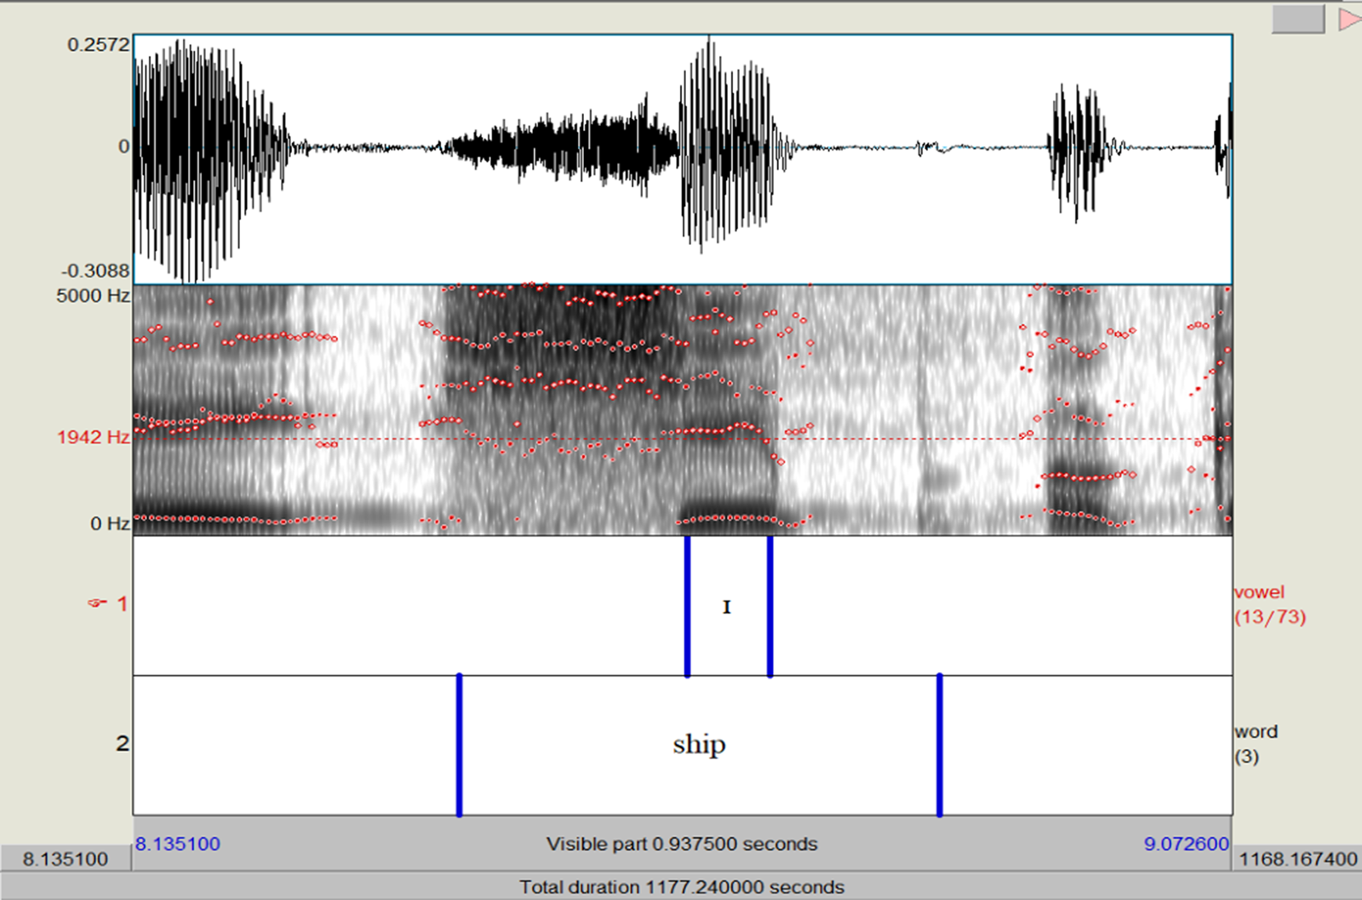
Task: Select tier 2 via its number label
Action: tap(122, 743)
